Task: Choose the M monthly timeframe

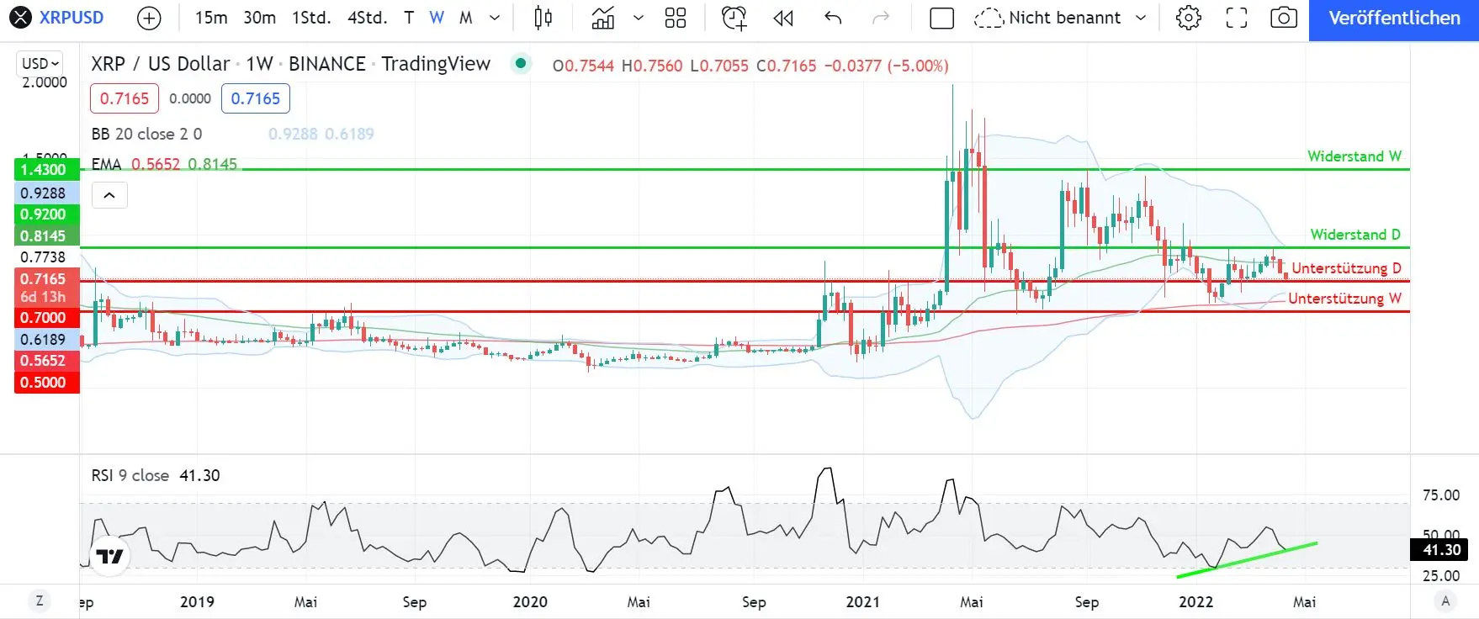Action: [x=466, y=18]
